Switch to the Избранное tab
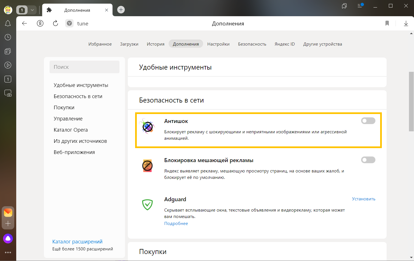This screenshot has height=261, width=414. [x=100, y=44]
